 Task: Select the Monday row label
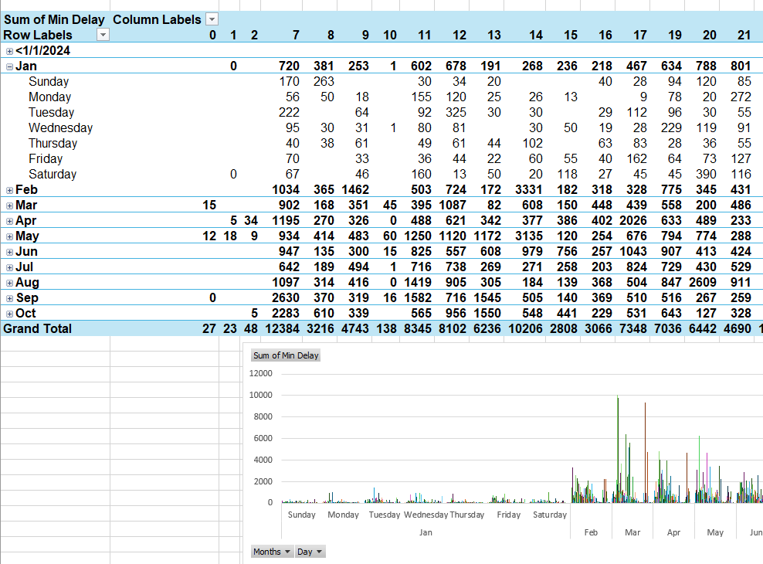click(49, 97)
